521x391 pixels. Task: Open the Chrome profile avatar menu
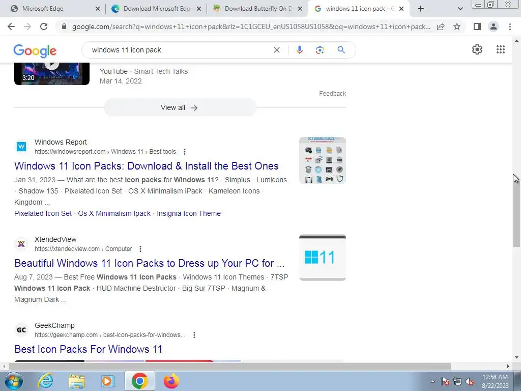[x=494, y=26]
